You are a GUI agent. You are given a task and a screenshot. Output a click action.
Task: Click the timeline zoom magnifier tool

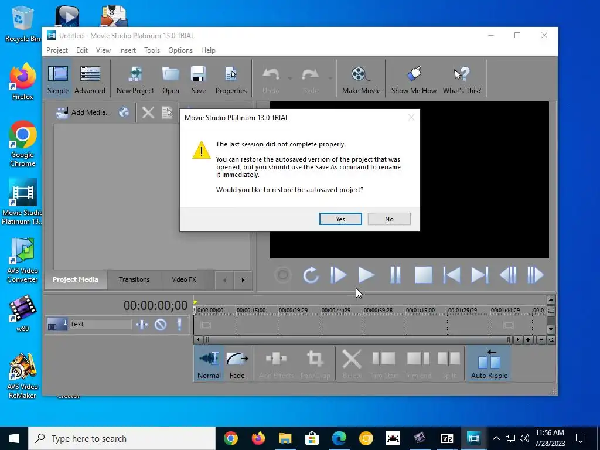click(551, 339)
